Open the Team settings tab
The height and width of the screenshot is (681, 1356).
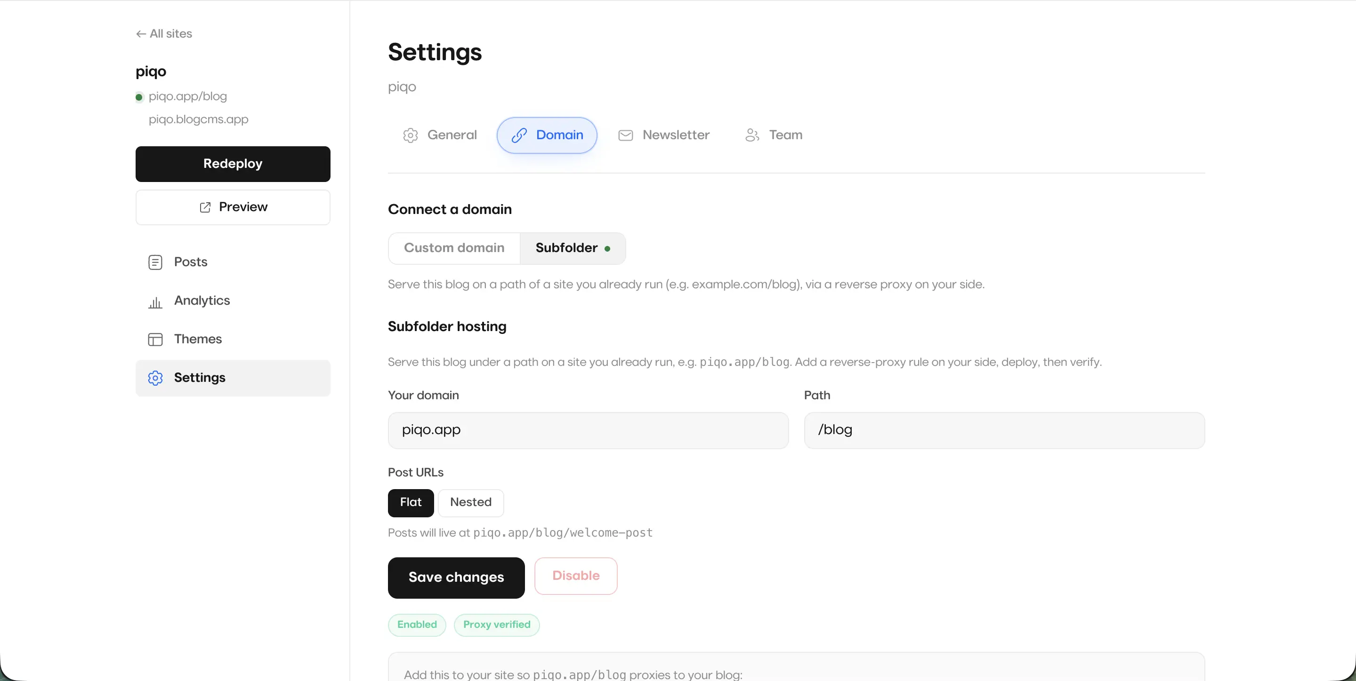pos(773,135)
